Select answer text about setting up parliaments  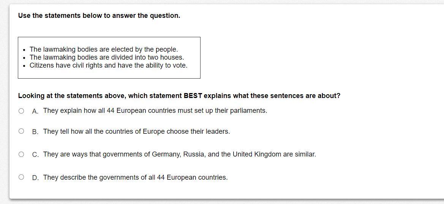pyautogui.click(x=155, y=111)
